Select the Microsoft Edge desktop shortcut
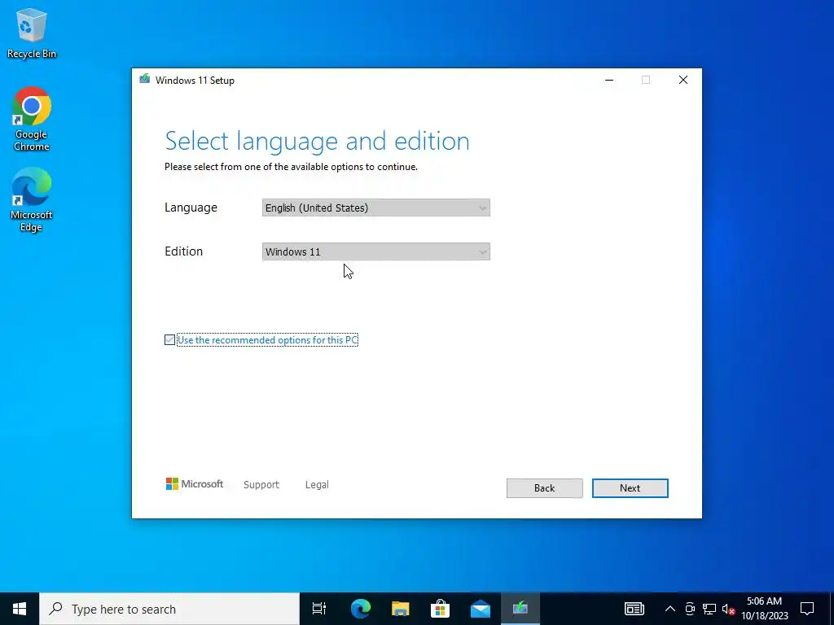The width and height of the screenshot is (834, 625). click(32, 200)
